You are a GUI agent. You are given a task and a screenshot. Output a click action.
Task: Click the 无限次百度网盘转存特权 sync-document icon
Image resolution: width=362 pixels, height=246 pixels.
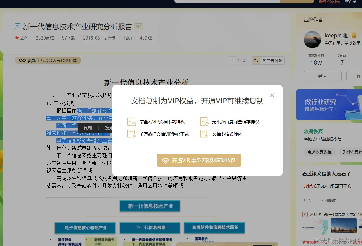(x=204, y=122)
